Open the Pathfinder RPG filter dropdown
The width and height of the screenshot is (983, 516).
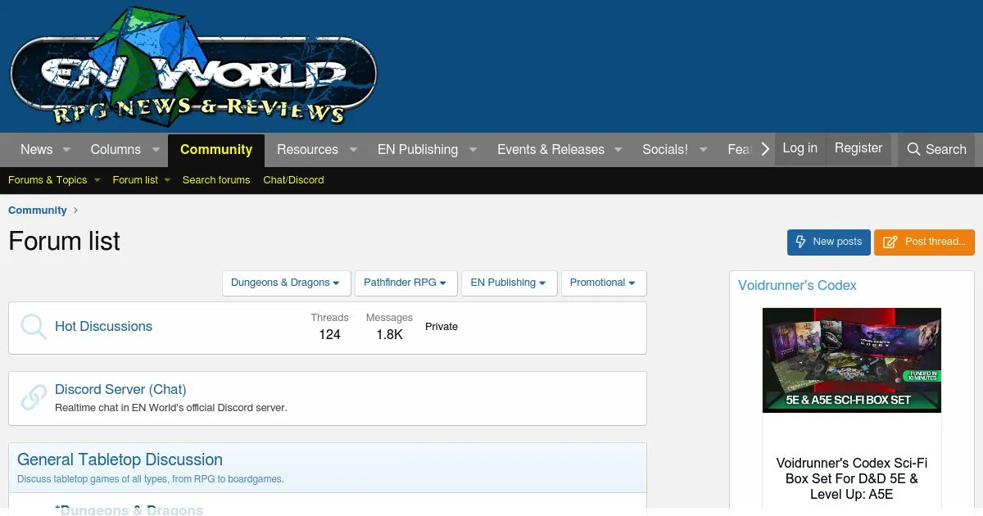[x=406, y=283]
